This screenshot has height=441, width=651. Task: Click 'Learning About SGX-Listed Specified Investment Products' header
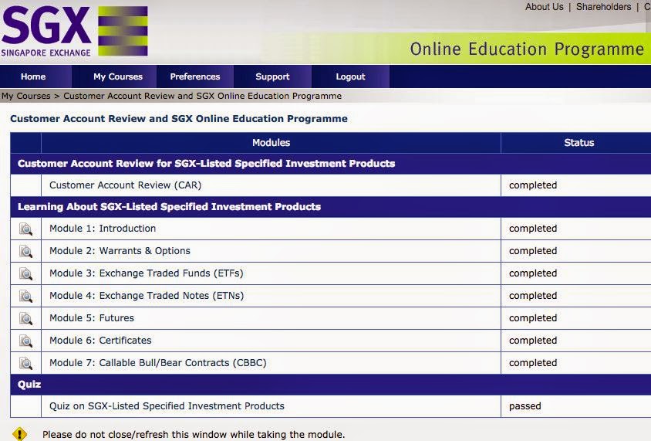169,206
